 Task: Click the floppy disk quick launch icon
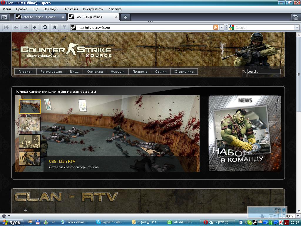38,222
